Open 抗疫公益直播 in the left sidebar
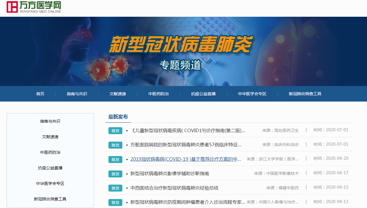This screenshot has height=208, width=367. 50,168
